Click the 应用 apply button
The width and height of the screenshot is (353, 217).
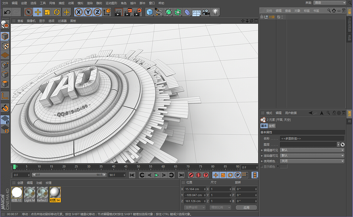(x=246, y=207)
